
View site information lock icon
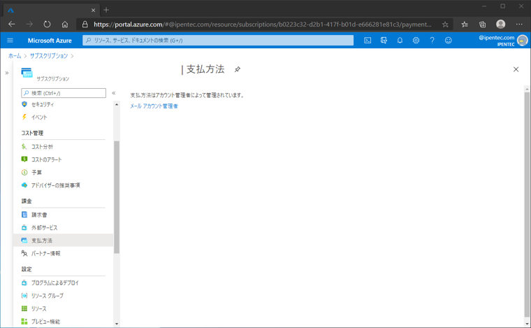[x=85, y=24]
